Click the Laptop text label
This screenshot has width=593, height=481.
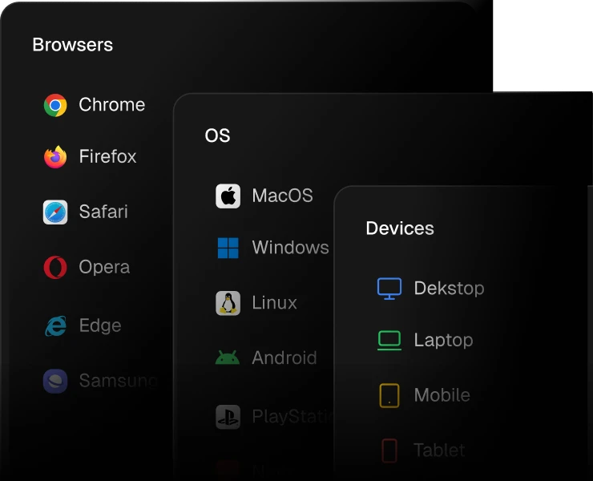coord(444,340)
